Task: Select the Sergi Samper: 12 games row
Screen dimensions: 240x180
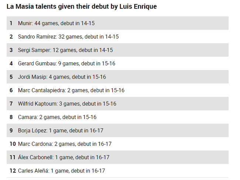Action: pyautogui.click(x=65, y=50)
